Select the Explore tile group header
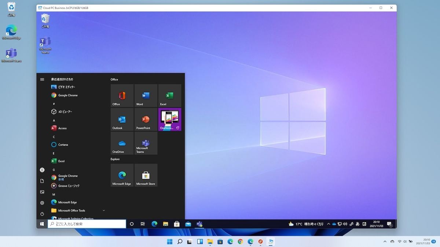 (x=115, y=159)
